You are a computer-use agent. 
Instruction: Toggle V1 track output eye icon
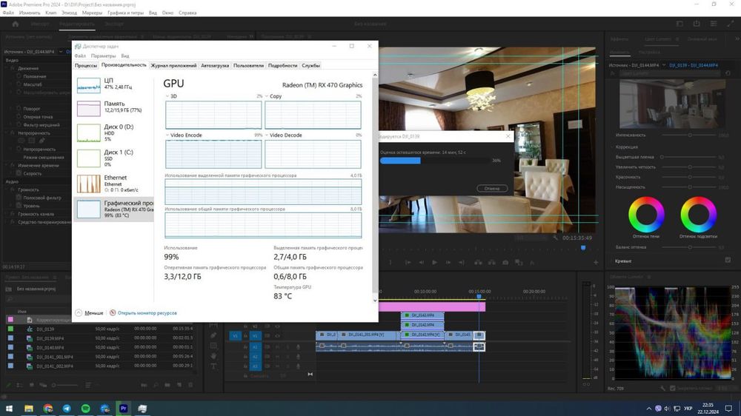(x=278, y=335)
